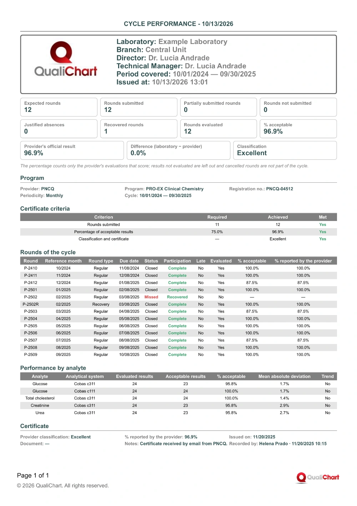This screenshot has height=506, width=357.
Task: Click the 'Criterion' column header
Action: pos(104,217)
